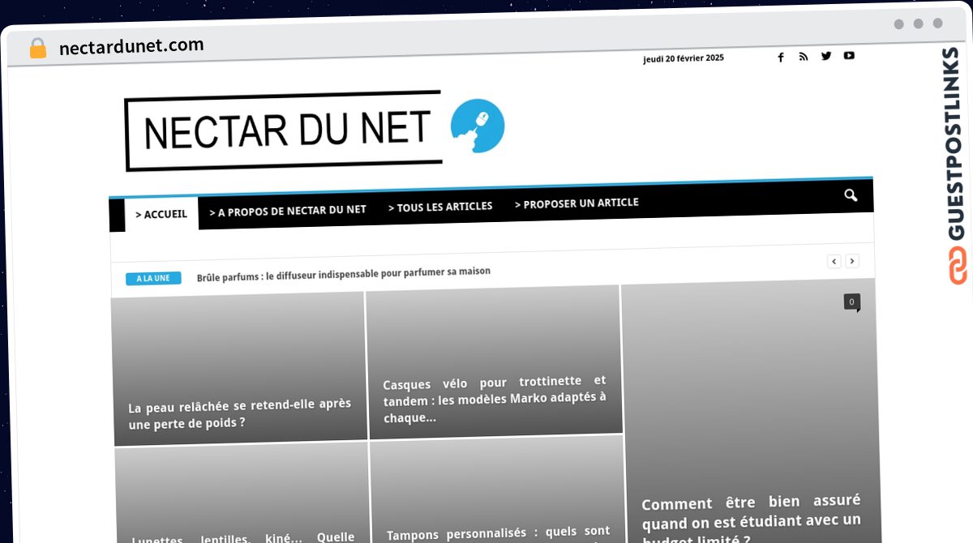The width and height of the screenshot is (973, 543).
Task: Open the assurance étudiant article
Action: coord(752,519)
